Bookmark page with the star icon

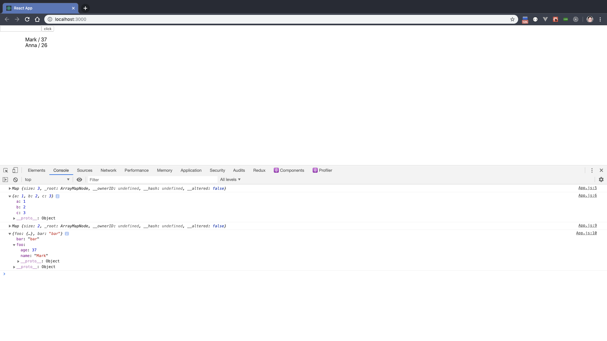tap(512, 19)
